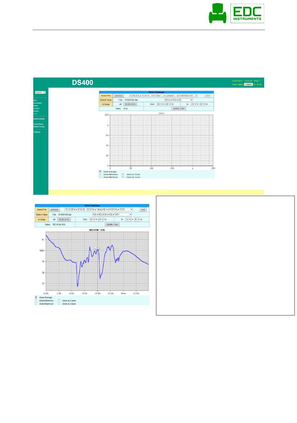297x423 pixels.
Task: Enable show Minimum under the RELHUM chart
Action: (36, 300)
